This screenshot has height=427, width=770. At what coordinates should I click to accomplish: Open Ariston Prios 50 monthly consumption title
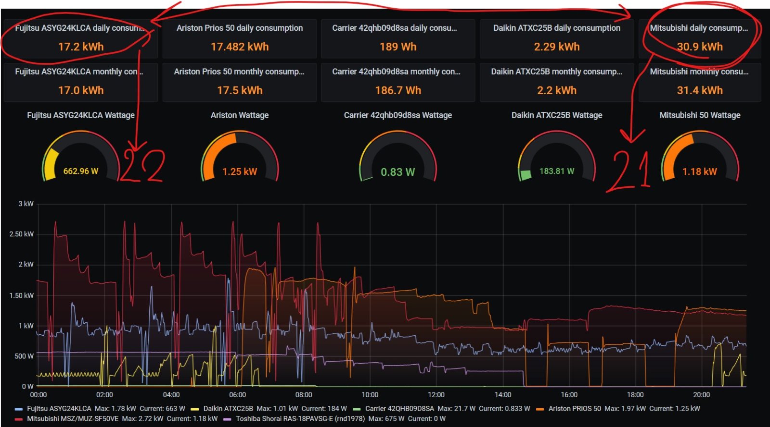(x=239, y=72)
